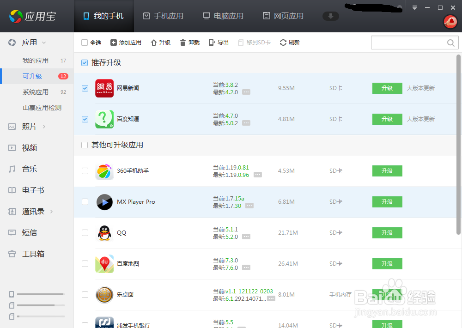Click the MX Player Pro icon
The width and height of the screenshot is (462, 328).
click(104, 202)
